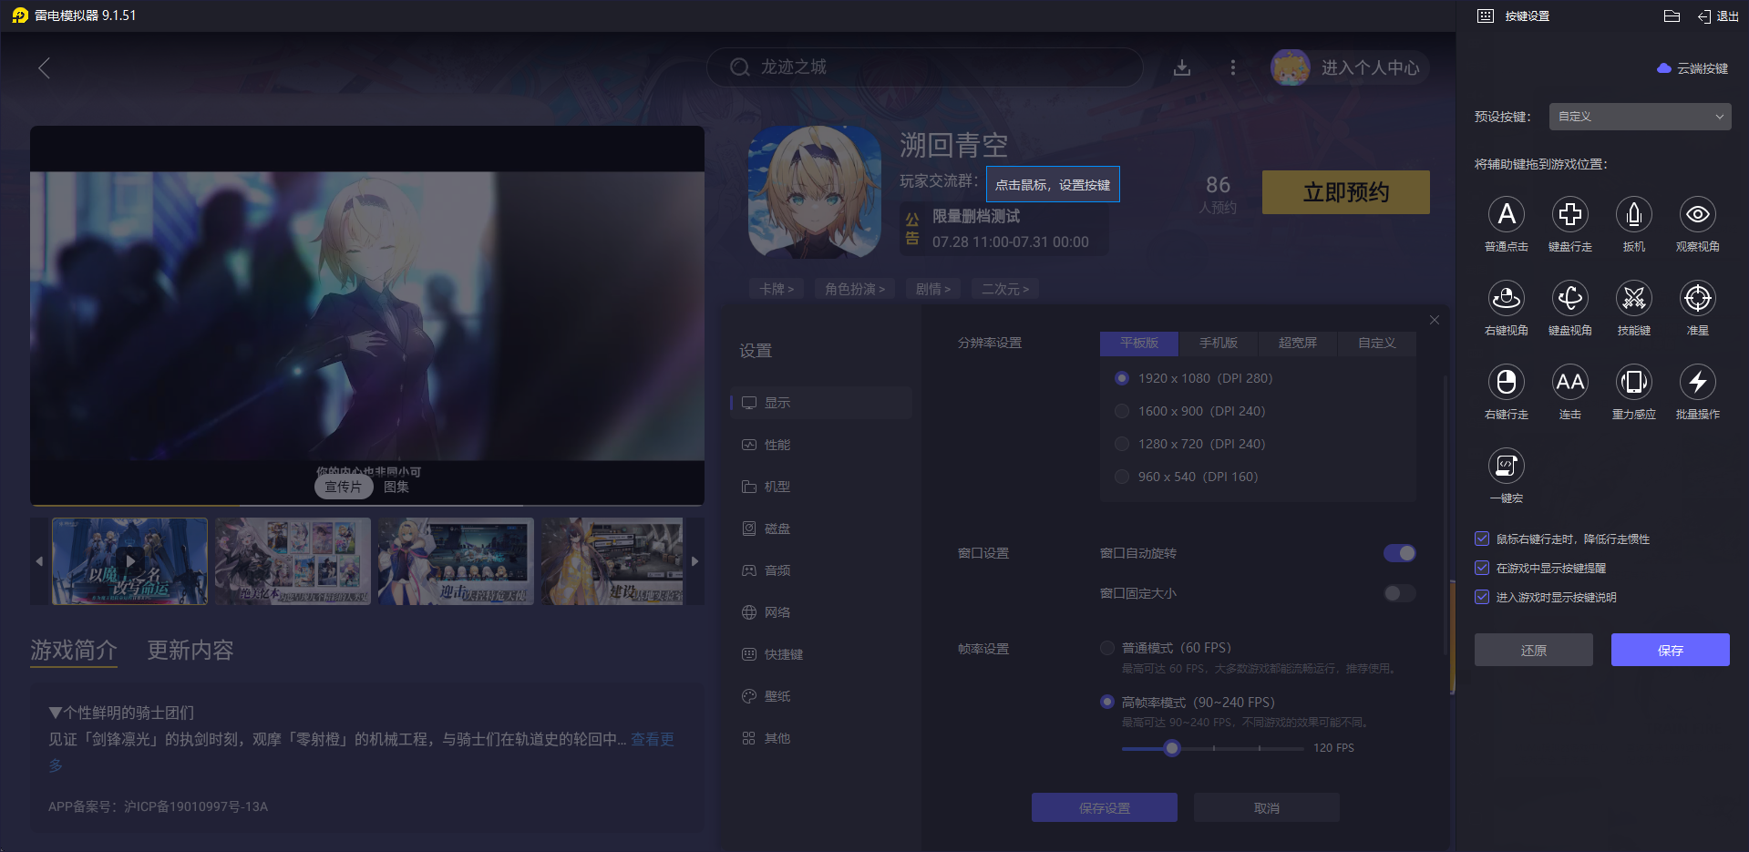Switch to 超宽屏 resolution tab
The height and width of the screenshot is (852, 1749).
point(1298,343)
